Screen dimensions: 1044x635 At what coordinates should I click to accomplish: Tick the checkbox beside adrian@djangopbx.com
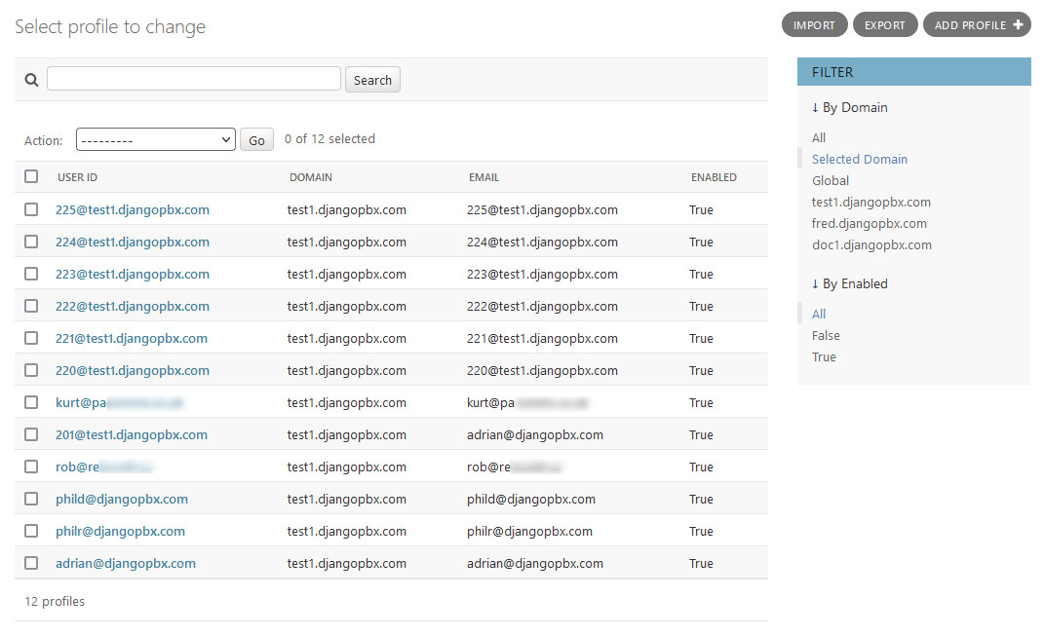click(31, 563)
